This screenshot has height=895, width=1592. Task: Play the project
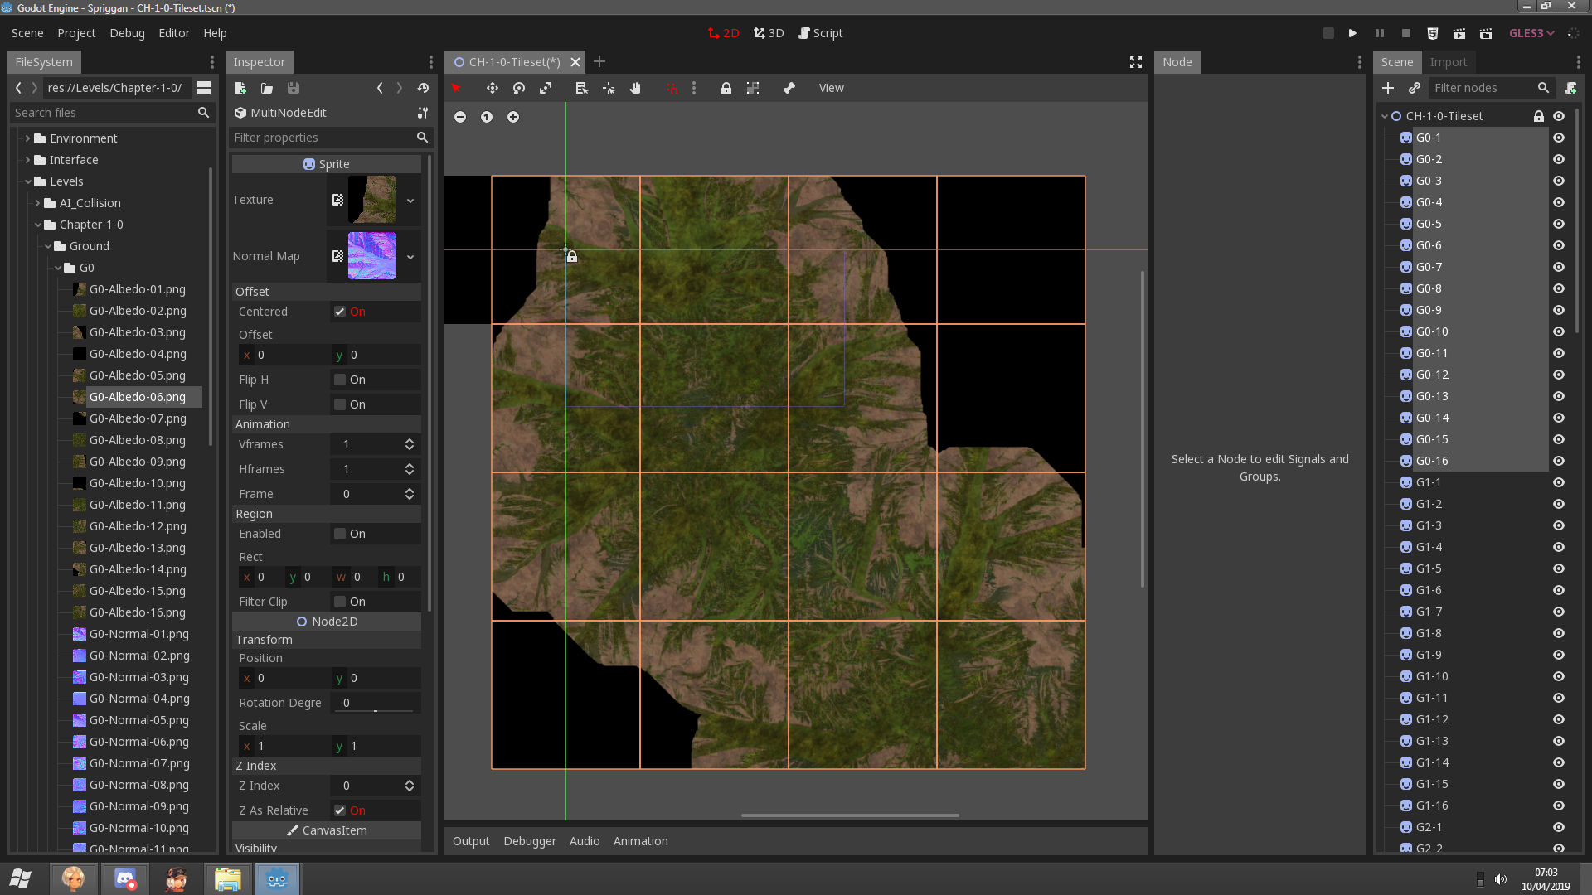(1353, 33)
